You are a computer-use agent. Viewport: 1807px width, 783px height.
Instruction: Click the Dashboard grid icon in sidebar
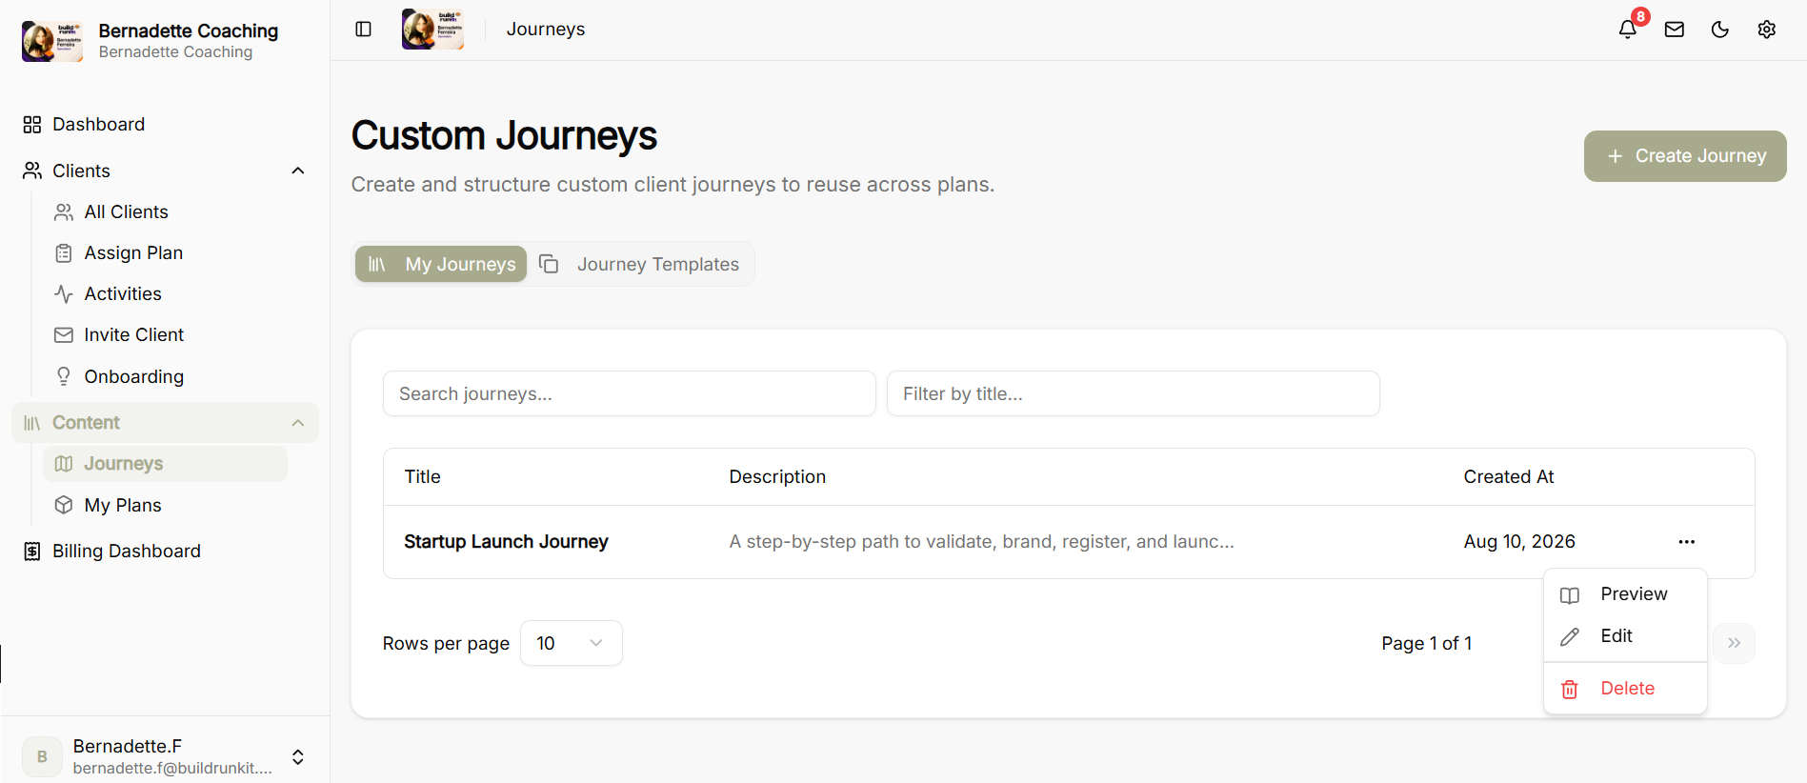pyautogui.click(x=32, y=125)
